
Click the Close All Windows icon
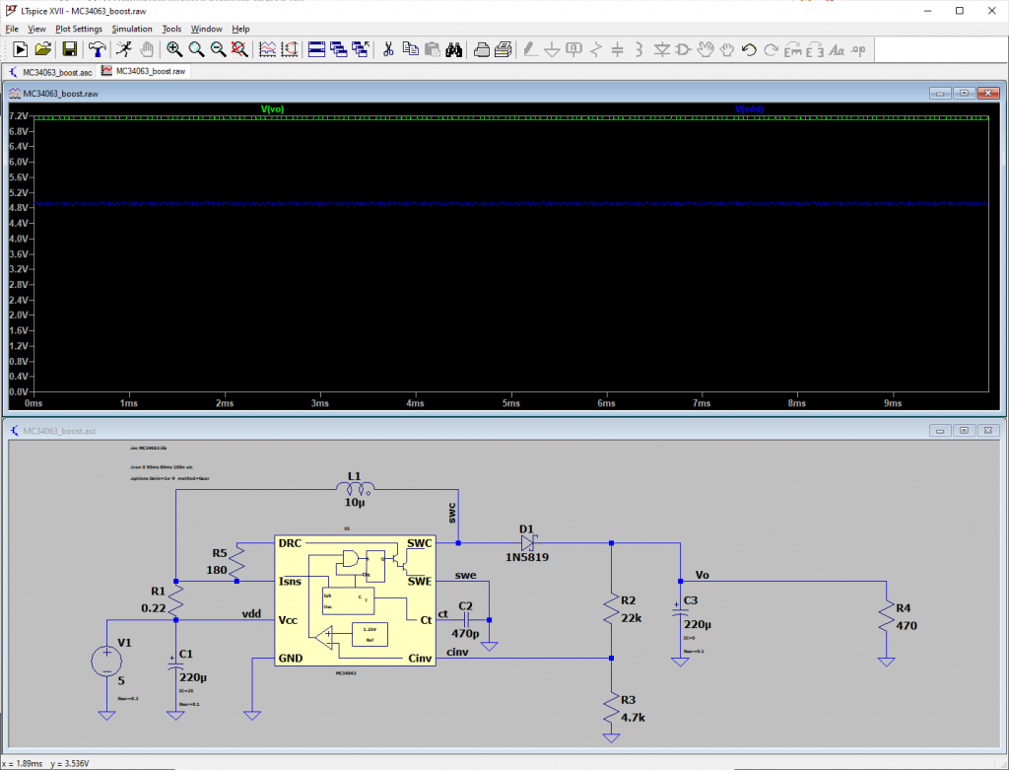361,49
